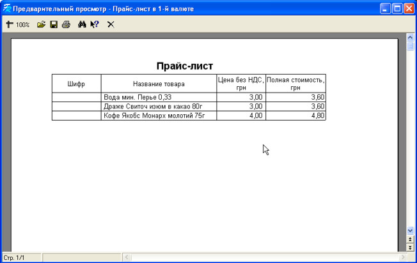Viewport: 417px width, 263px height.
Task: Click the 'Стр. 1/1' page indicator
Action: click(x=14, y=257)
